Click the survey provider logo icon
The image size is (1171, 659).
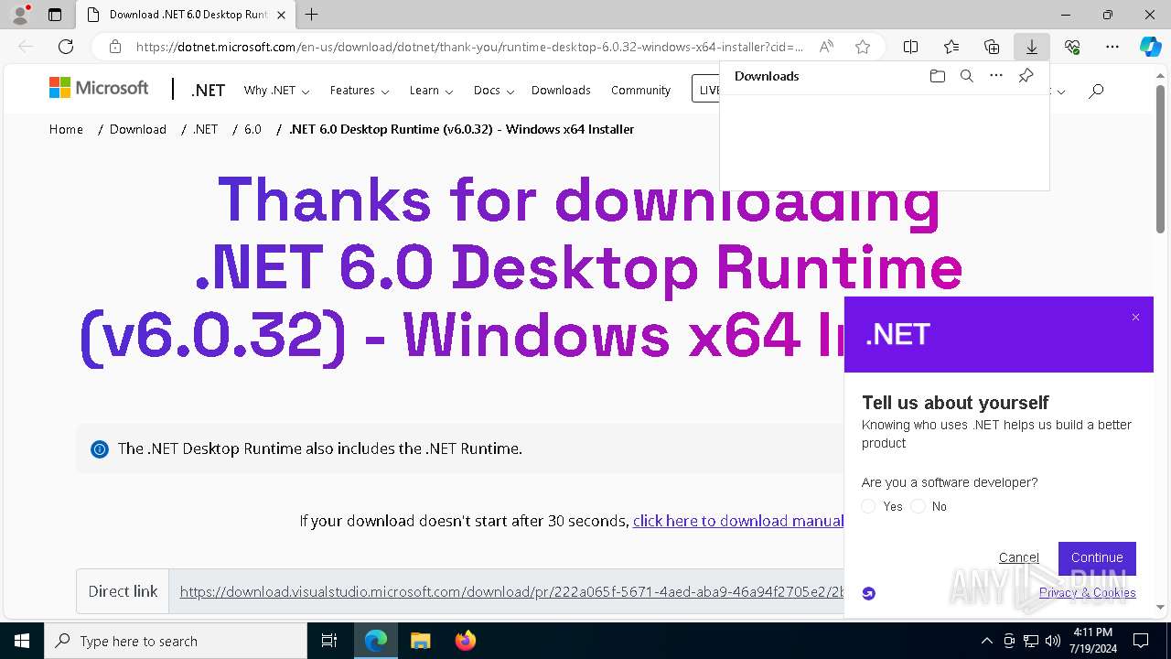point(869,593)
